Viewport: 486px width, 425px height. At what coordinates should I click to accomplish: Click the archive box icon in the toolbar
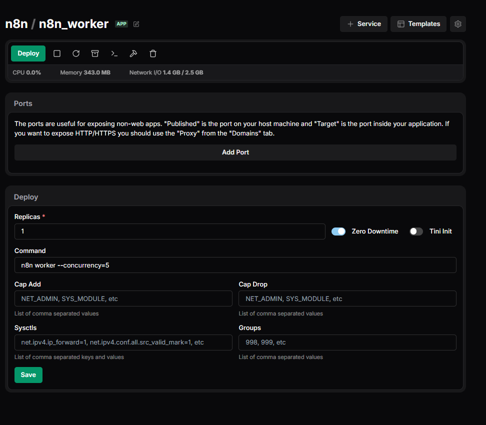click(x=95, y=53)
